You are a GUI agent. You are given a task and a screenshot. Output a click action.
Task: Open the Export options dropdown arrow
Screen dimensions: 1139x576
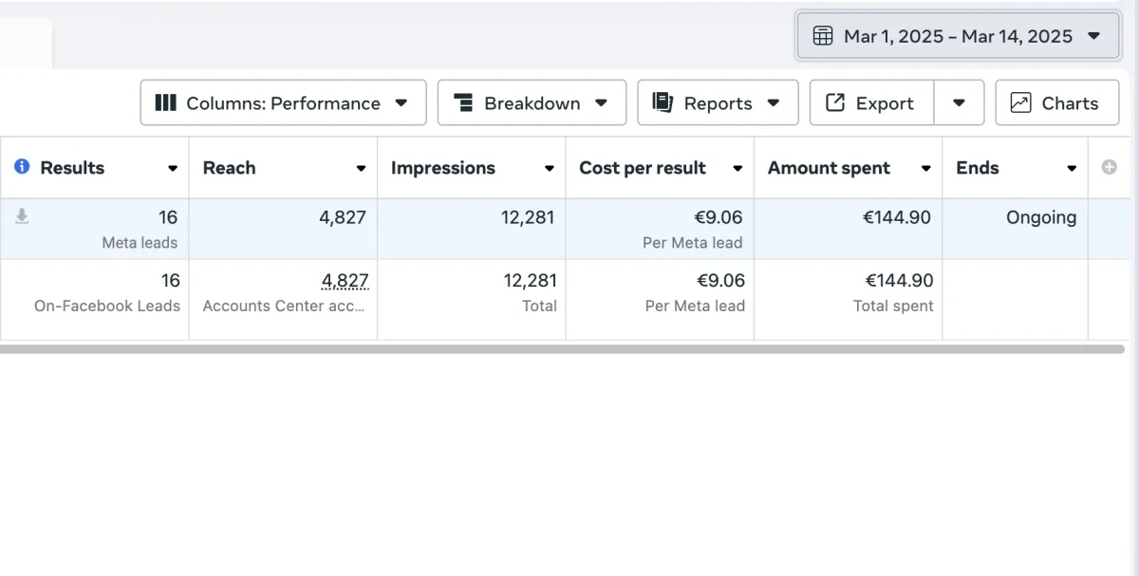click(959, 102)
